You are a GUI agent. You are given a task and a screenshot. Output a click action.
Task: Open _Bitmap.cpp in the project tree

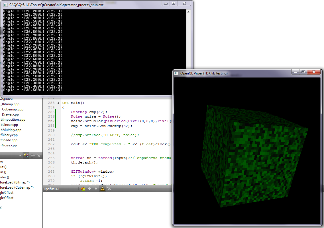pos(10,104)
